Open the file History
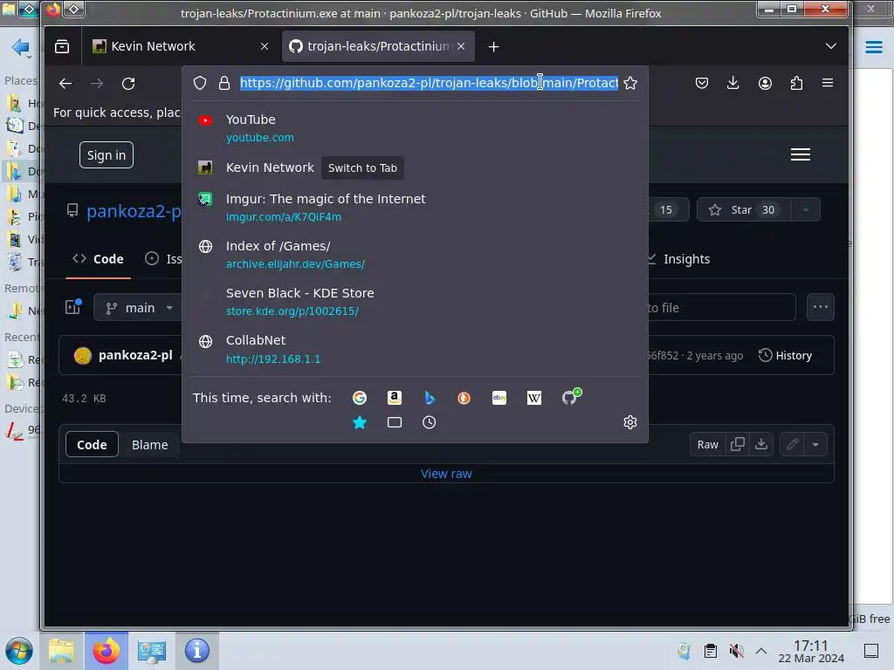This screenshot has width=894, height=670. click(785, 356)
